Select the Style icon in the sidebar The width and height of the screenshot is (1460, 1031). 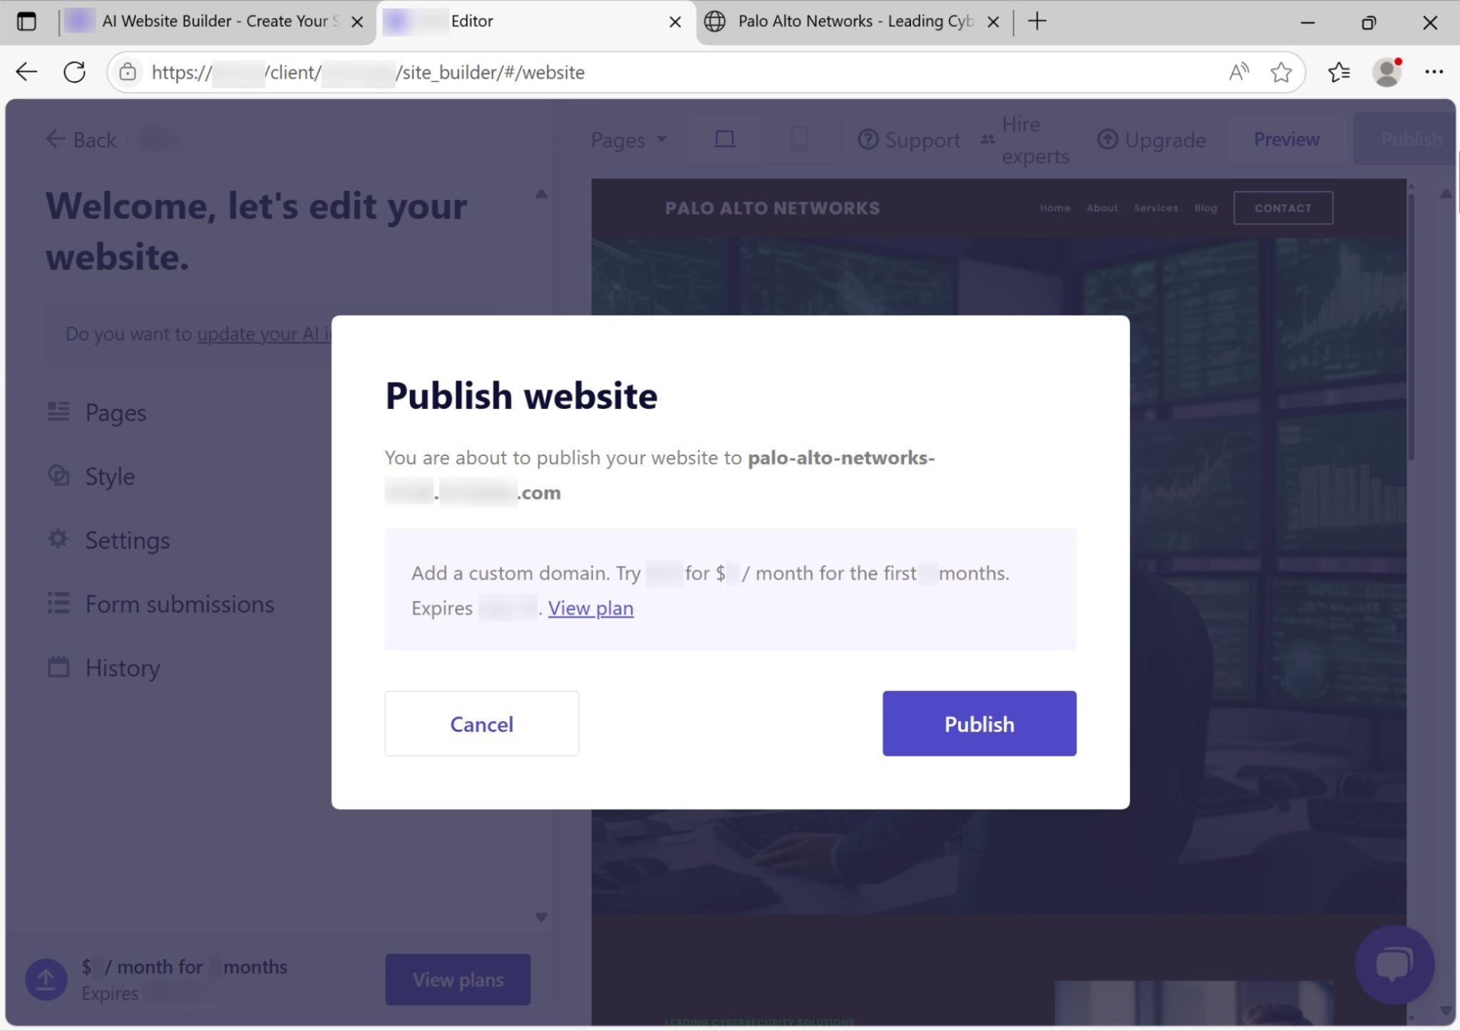pos(60,475)
